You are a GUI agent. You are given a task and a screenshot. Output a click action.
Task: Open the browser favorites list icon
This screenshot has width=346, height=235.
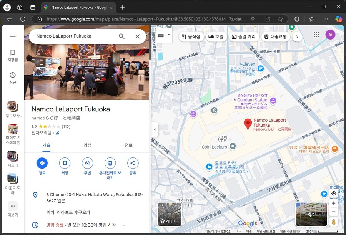coord(312,19)
